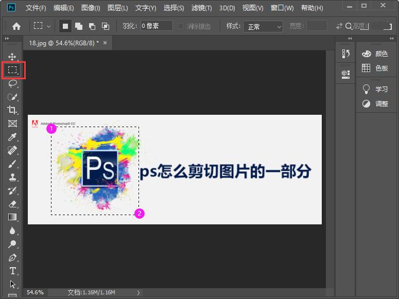Choose Add to Selection mode

[79, 26]
